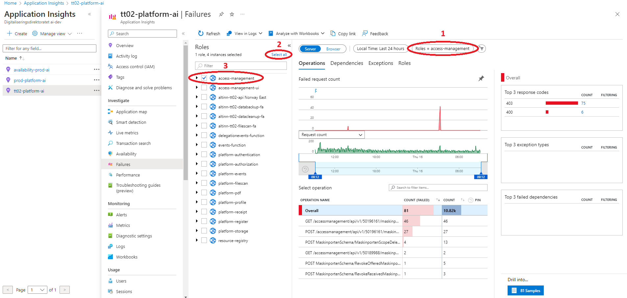The height and width of the screenshot is (298, 627).
Task: Expand the access-management role instances
Action: [197, 78]
